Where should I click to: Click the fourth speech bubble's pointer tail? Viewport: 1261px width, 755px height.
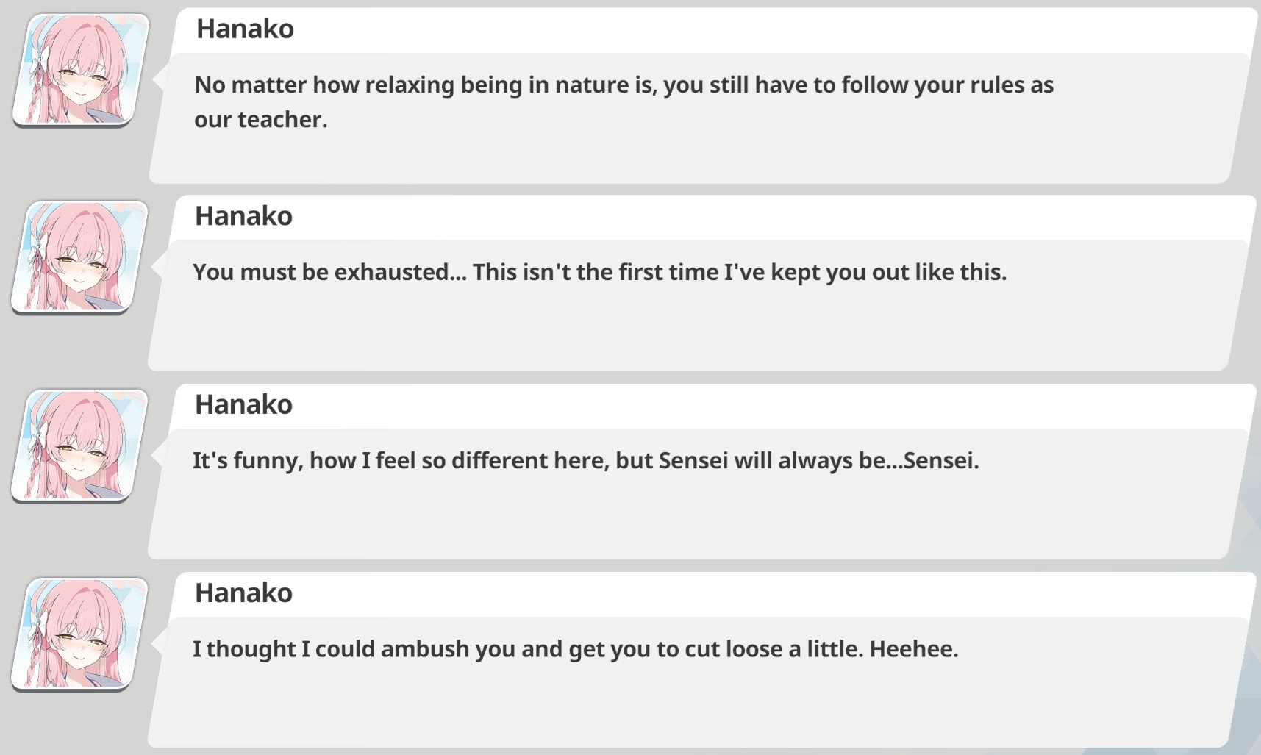[157, 645]
